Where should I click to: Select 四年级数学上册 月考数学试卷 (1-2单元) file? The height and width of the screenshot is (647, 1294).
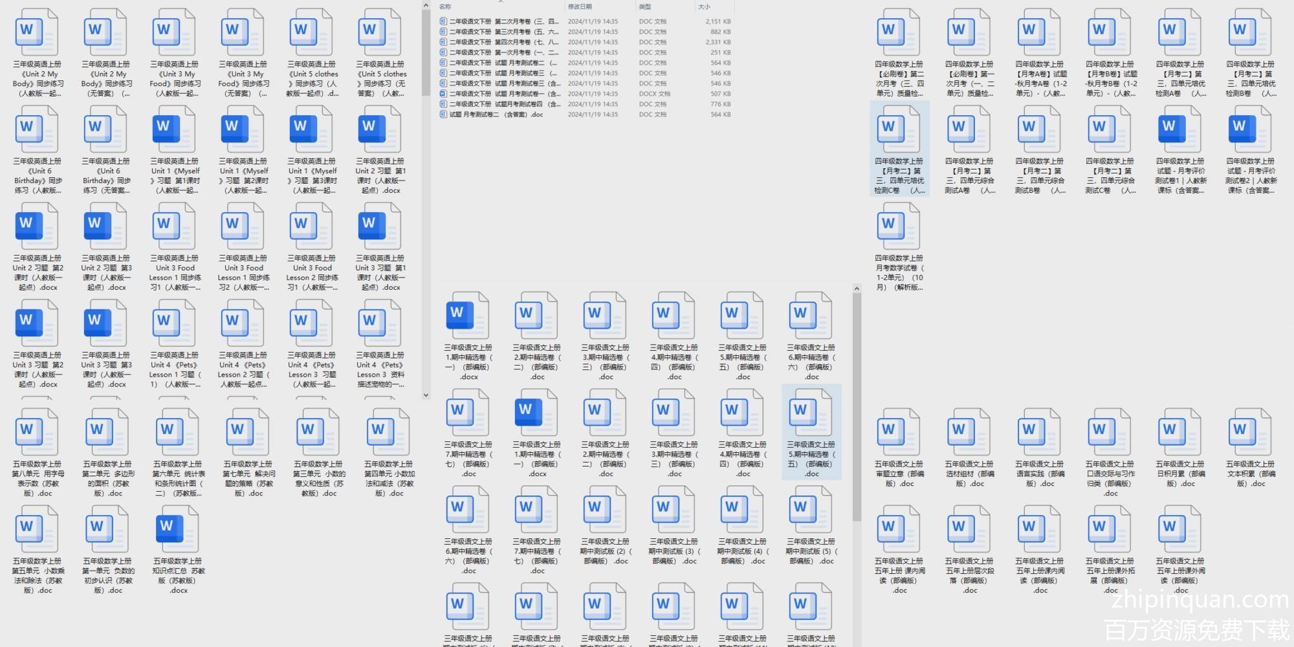(899, 228)
